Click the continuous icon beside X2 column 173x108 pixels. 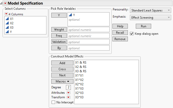(7, 23)
